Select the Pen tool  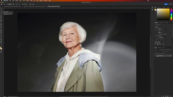(1, 34)
